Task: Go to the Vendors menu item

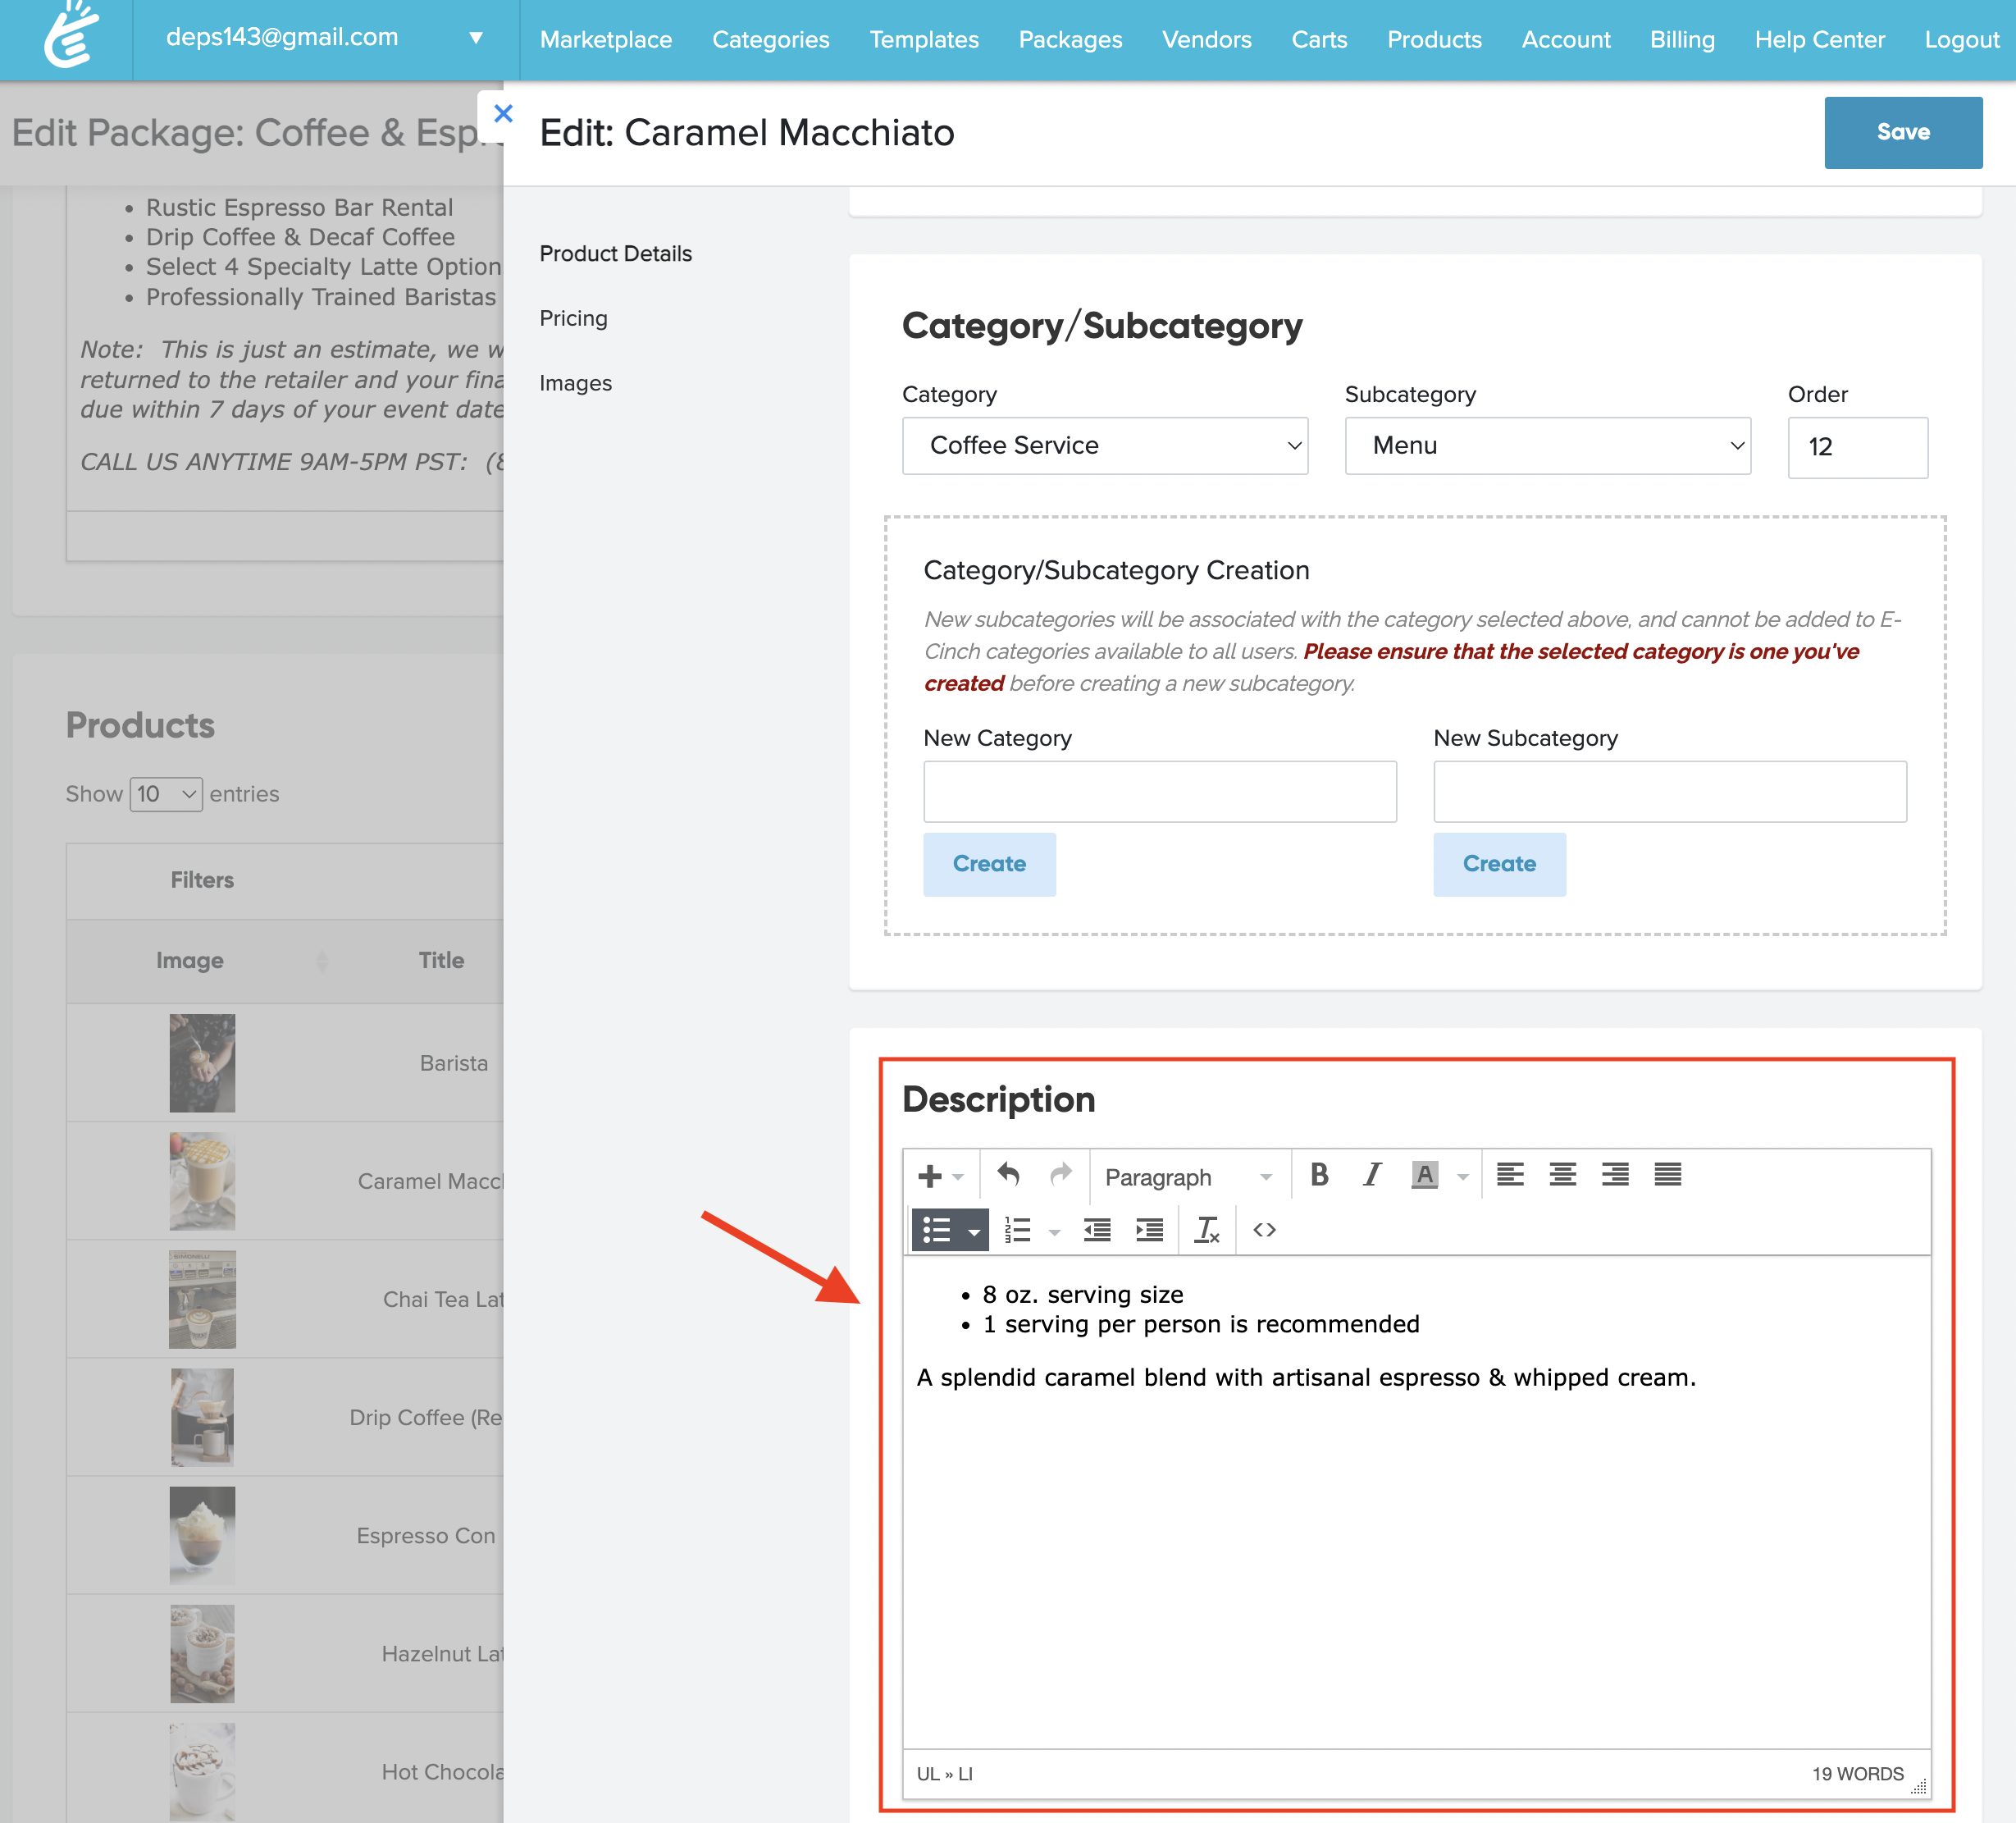Action: pyautogui.click(x=1206, y=40)
